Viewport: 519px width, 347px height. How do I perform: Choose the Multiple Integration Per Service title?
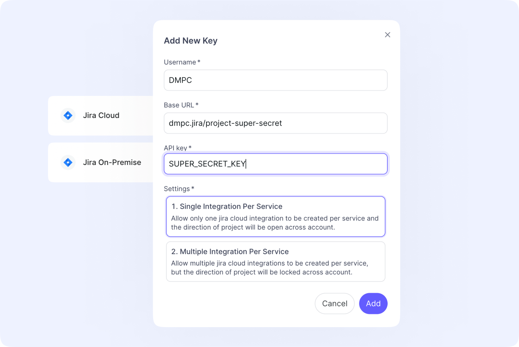[230, 251]
